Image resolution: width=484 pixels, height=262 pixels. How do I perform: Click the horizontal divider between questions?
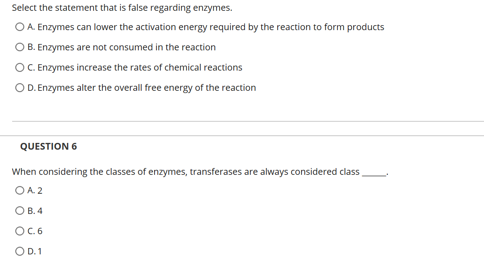pyautogui.click(x=242, y=120)
